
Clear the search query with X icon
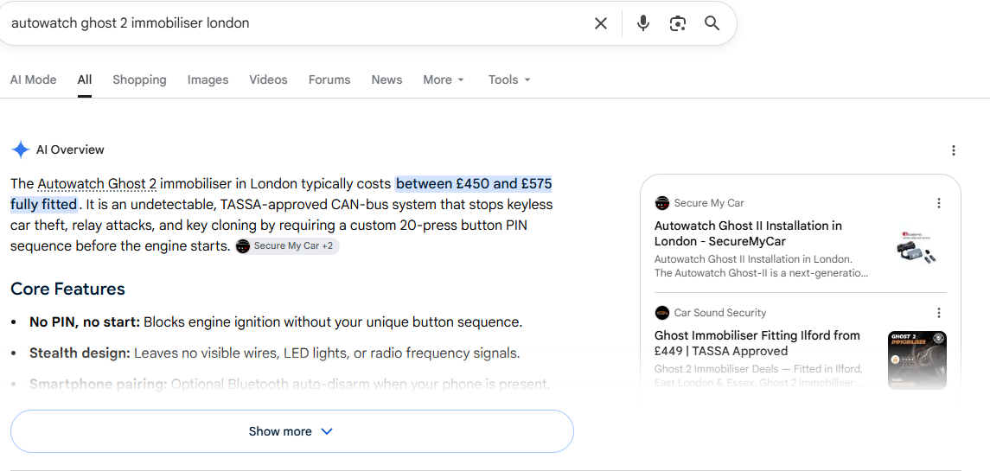[600, 23]
